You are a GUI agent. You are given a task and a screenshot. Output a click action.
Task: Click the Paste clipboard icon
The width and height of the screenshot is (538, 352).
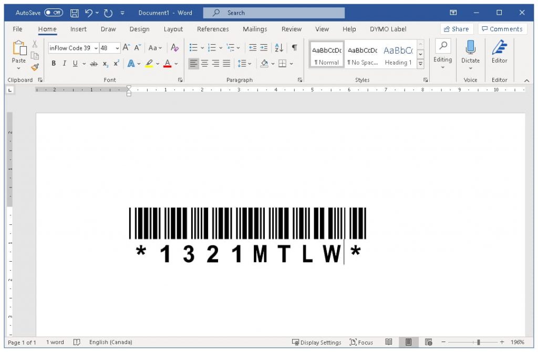[19, 48]
